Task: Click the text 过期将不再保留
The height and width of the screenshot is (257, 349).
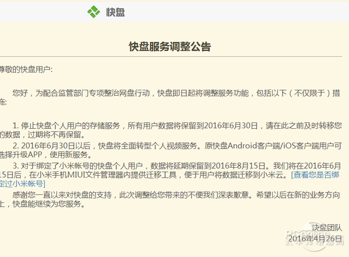Action: pyautogui.click(x=54, y=135)
